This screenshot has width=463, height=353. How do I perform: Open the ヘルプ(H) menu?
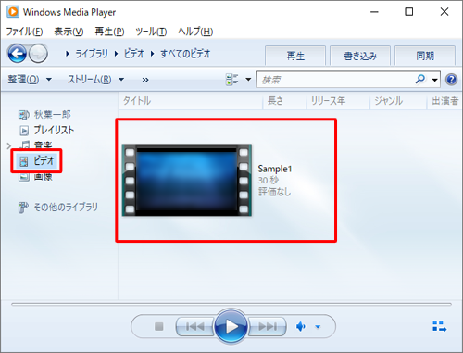point(195,32)
